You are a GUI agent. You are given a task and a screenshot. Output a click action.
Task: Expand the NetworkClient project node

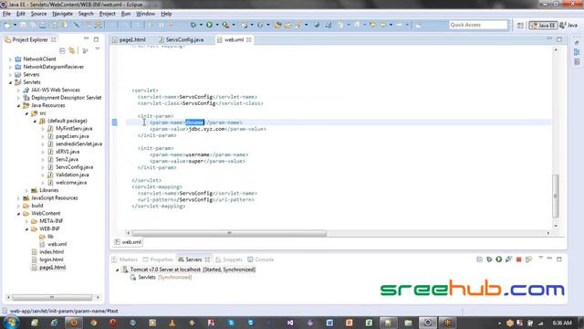10,58
